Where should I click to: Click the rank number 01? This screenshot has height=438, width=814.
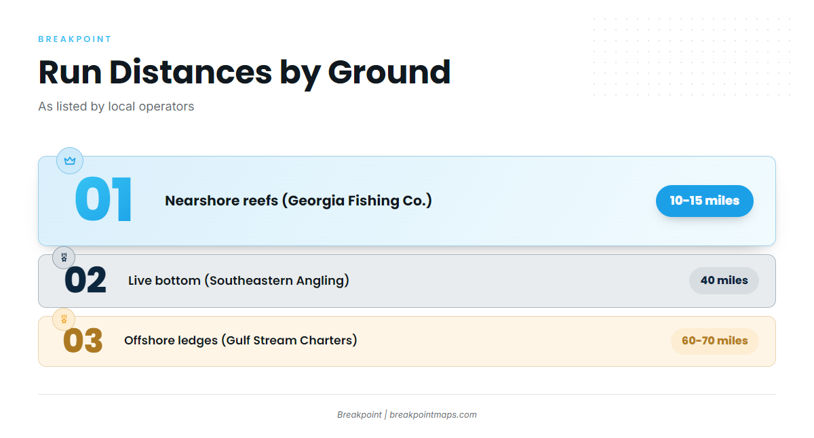[104, 200]
